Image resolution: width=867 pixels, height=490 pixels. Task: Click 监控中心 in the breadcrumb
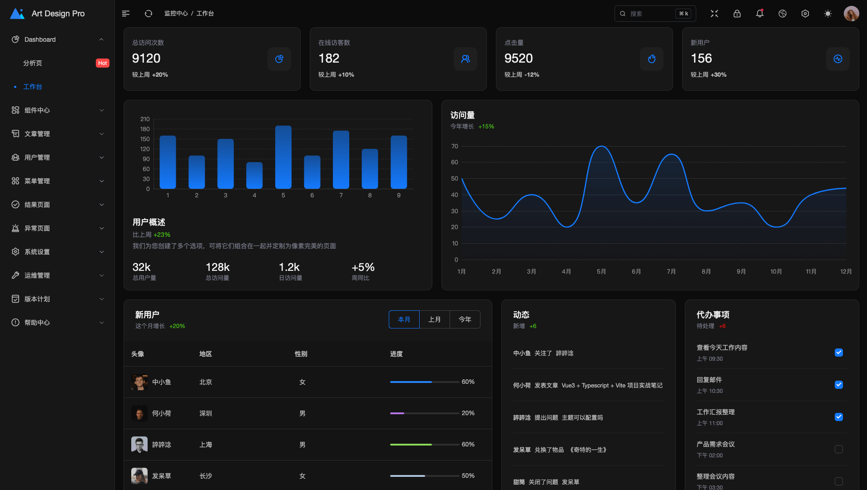(177, 13)
